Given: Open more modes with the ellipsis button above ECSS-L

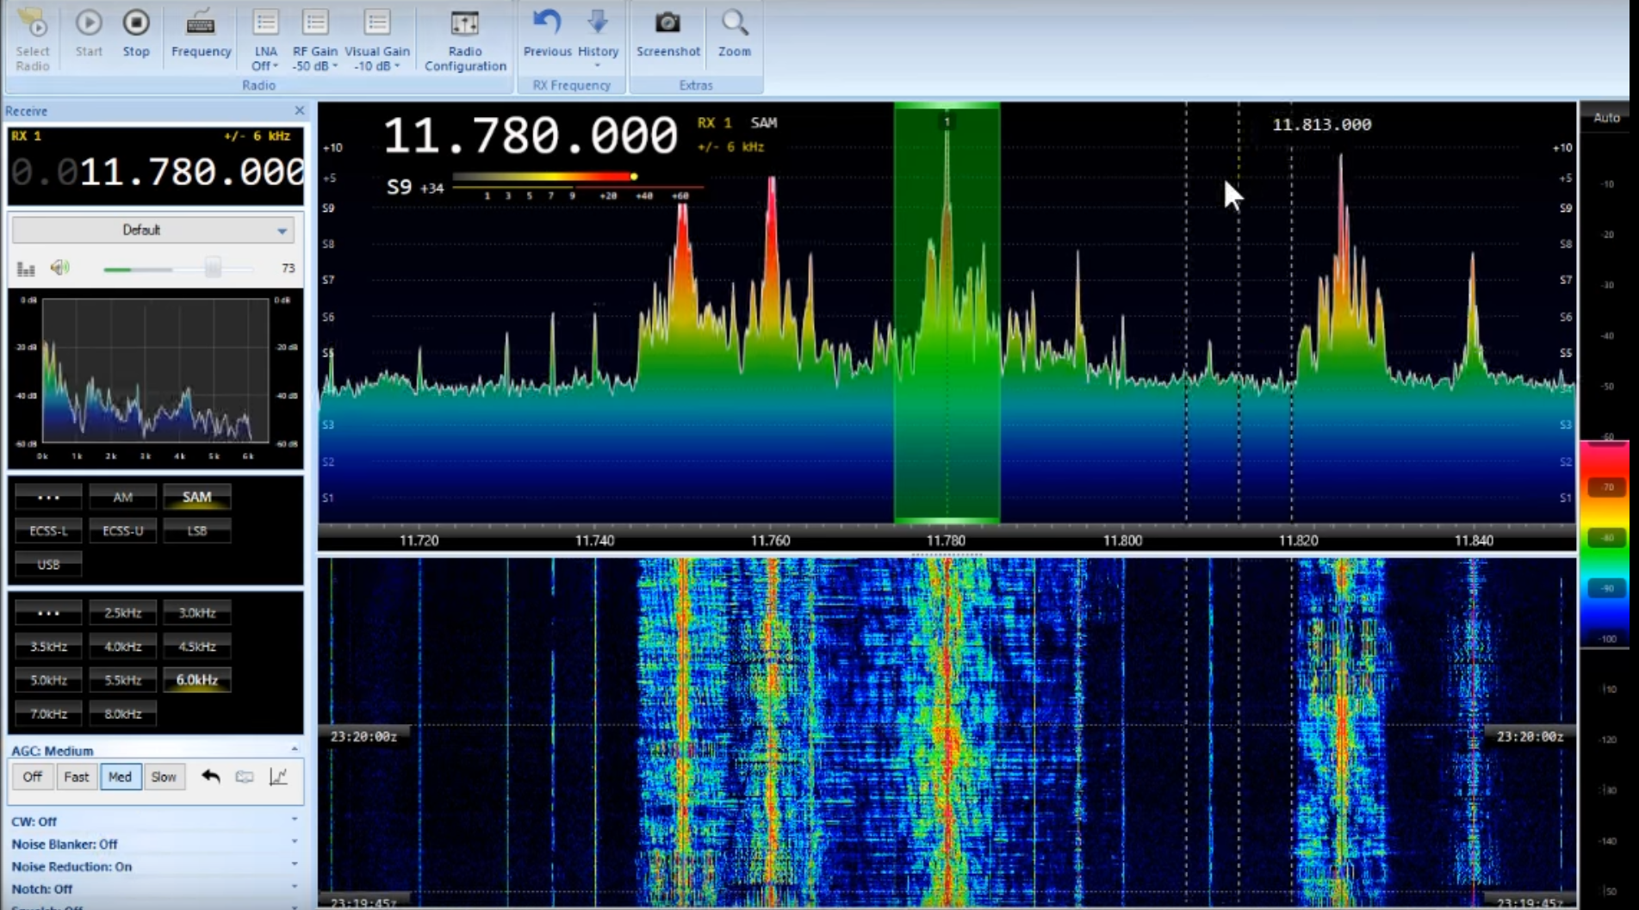Looking at the screenshot, I should click(48, 497).
